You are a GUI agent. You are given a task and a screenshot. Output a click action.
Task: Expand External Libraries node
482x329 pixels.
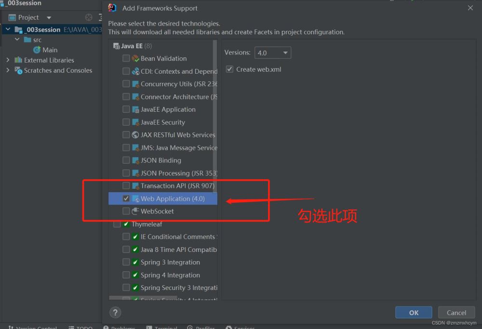coord(8,60)
